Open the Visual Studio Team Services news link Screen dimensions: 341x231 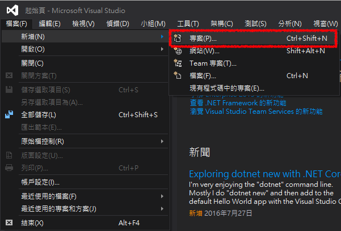[x=256, y=112]
